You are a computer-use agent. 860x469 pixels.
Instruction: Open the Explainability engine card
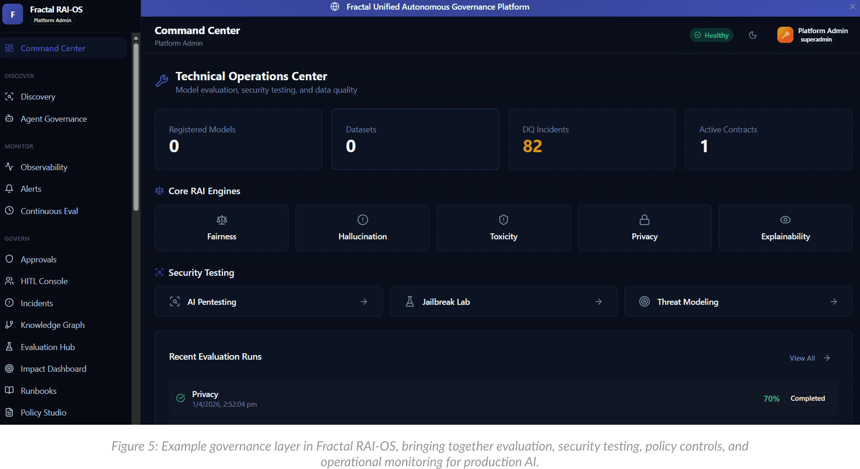coord(786,228)
